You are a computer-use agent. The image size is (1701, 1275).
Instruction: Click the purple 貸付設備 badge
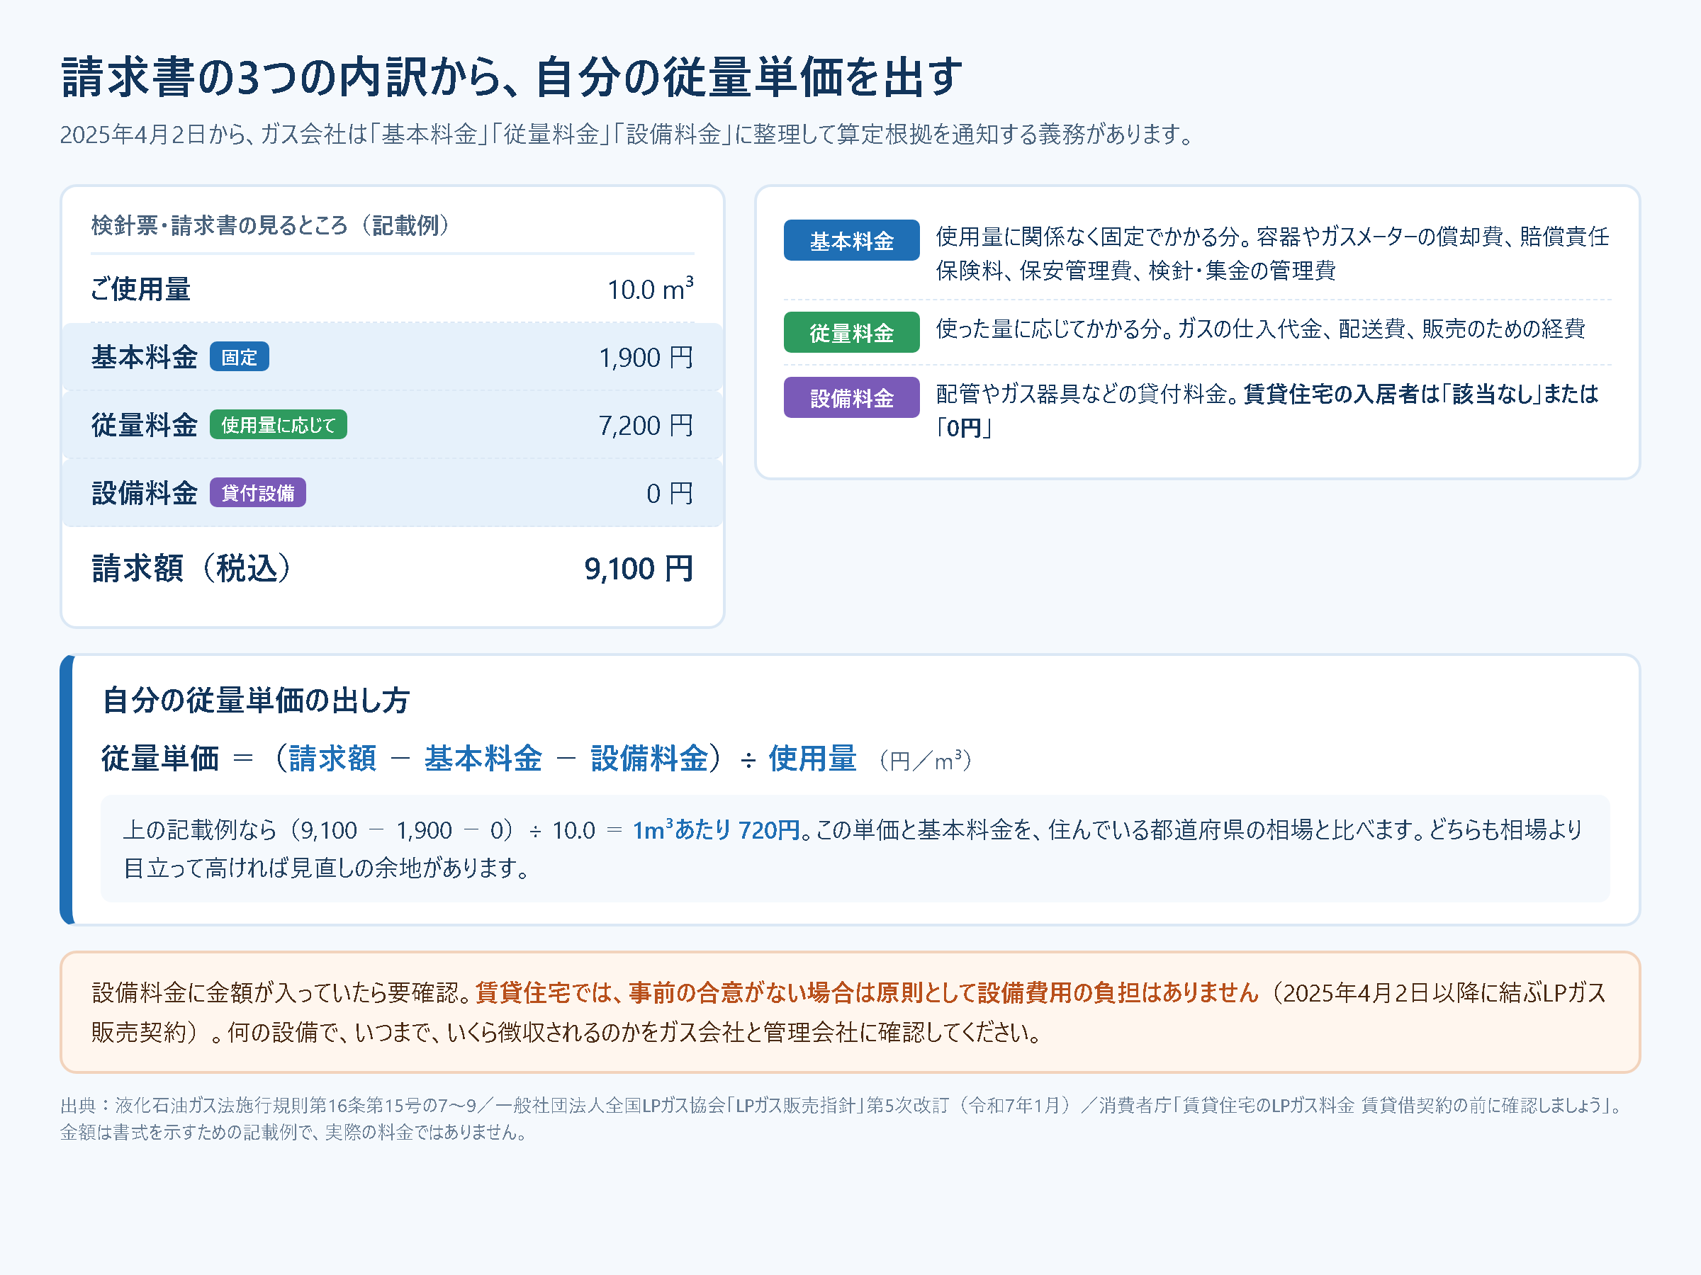tap(257, 492)
